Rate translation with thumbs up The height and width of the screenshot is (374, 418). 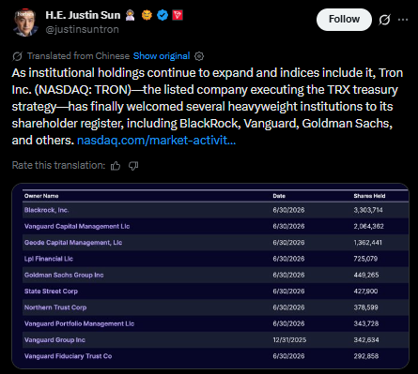point(116,166)
